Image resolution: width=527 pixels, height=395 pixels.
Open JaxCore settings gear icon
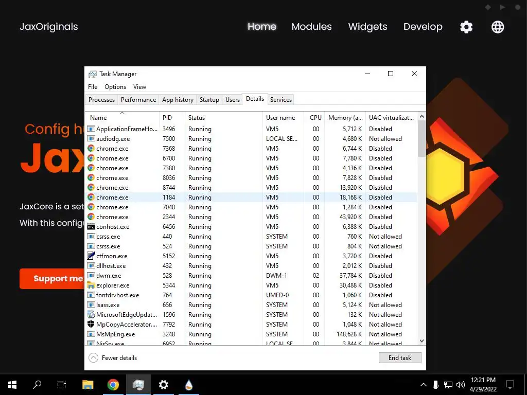(466, 27)
